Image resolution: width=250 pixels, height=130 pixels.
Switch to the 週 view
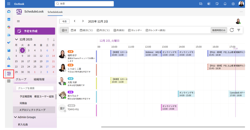pos(73,30)
